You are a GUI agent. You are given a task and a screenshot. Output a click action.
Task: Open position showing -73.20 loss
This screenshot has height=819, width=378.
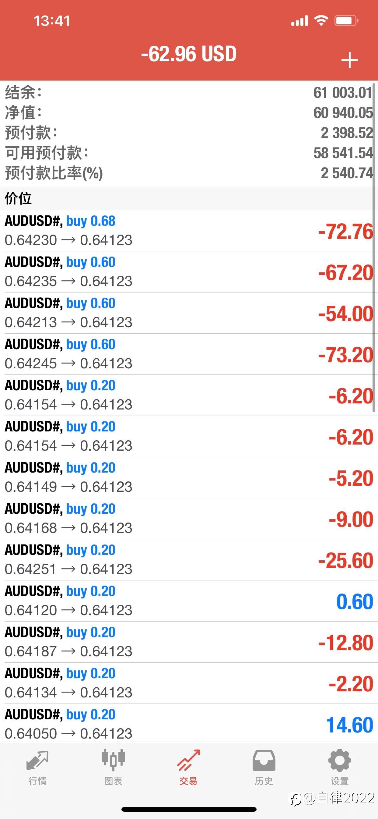coord(189,354)
